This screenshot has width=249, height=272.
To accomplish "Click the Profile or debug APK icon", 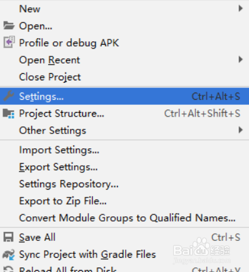I will pyautogui.click(x=9, y=42).
